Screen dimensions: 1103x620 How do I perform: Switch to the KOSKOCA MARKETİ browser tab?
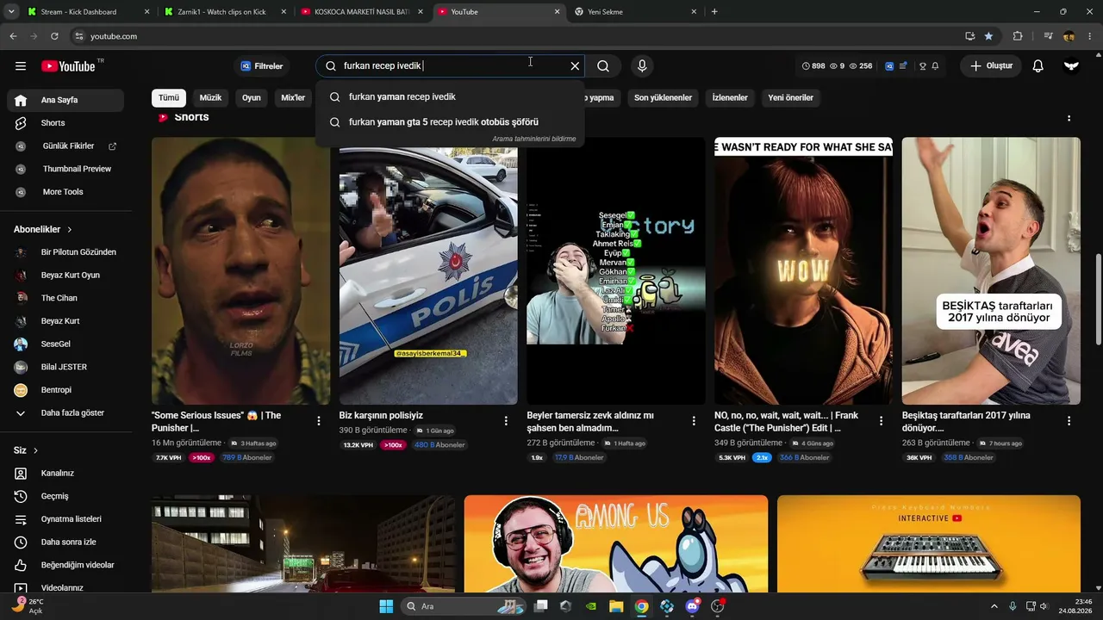[363, 12]
